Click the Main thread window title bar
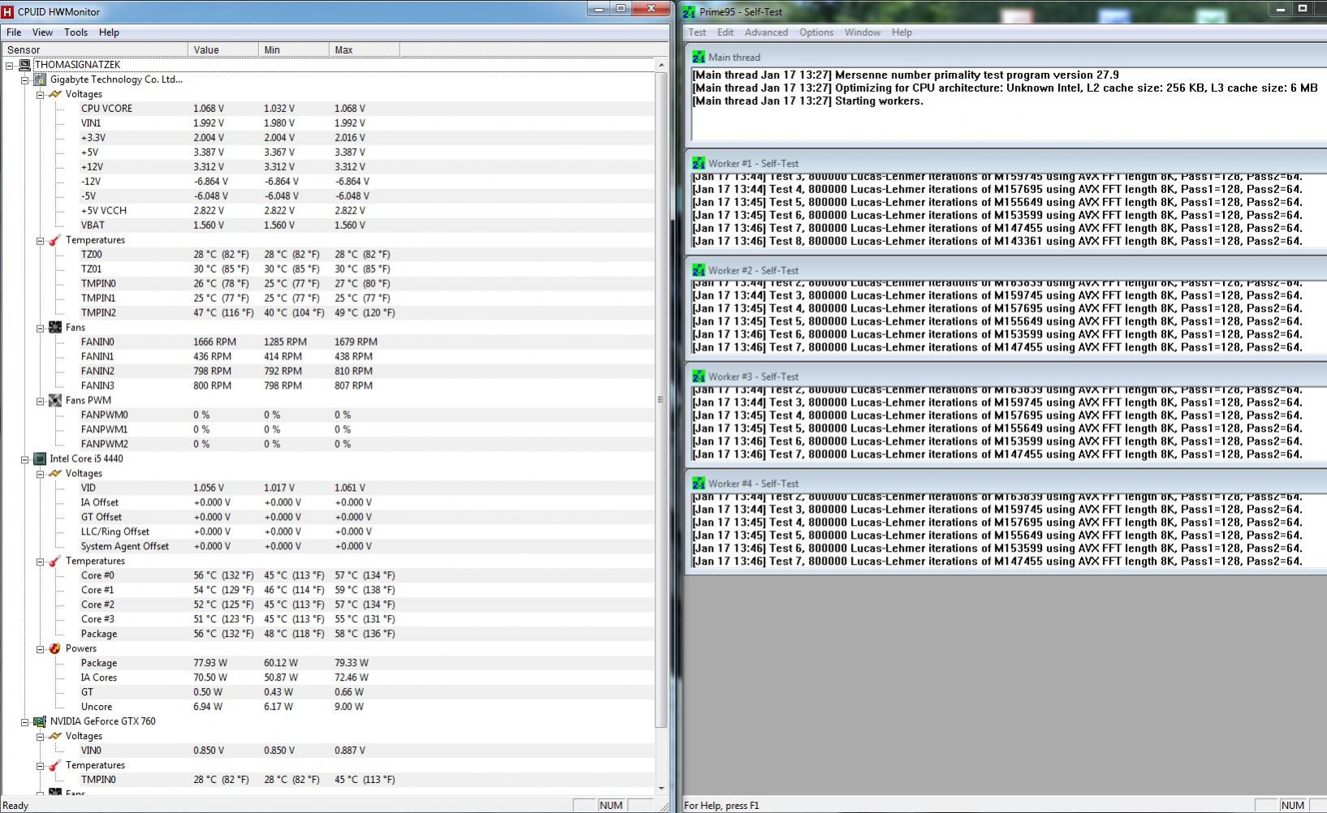 pos(1005,57)
